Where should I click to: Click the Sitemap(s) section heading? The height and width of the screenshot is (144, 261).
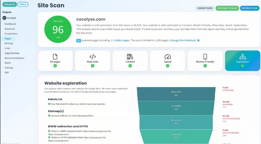(56, 111)
